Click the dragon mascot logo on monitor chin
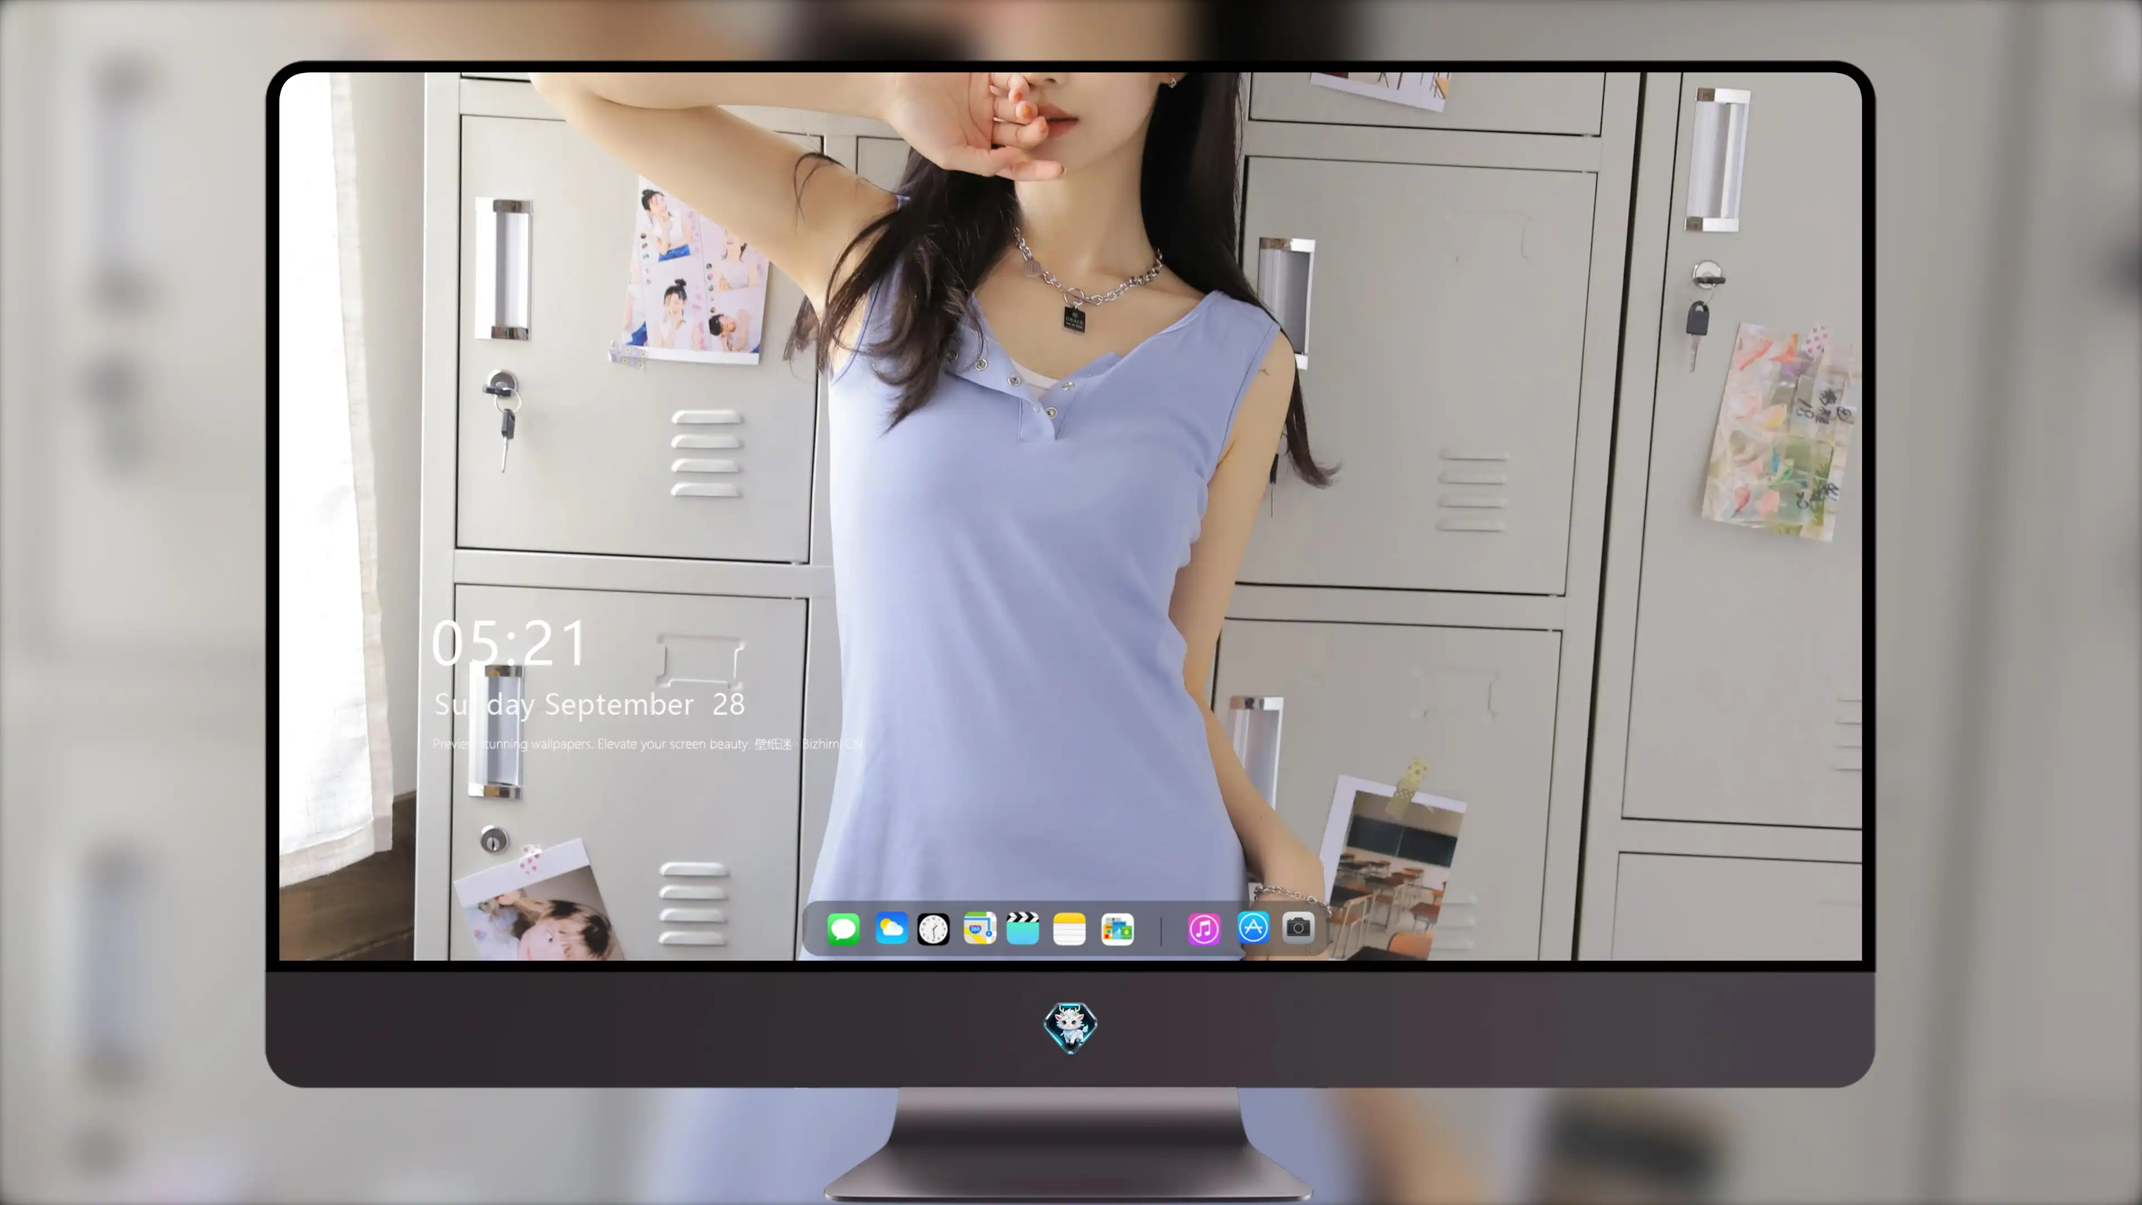2142x1205 pixels. [1070, 1028]
